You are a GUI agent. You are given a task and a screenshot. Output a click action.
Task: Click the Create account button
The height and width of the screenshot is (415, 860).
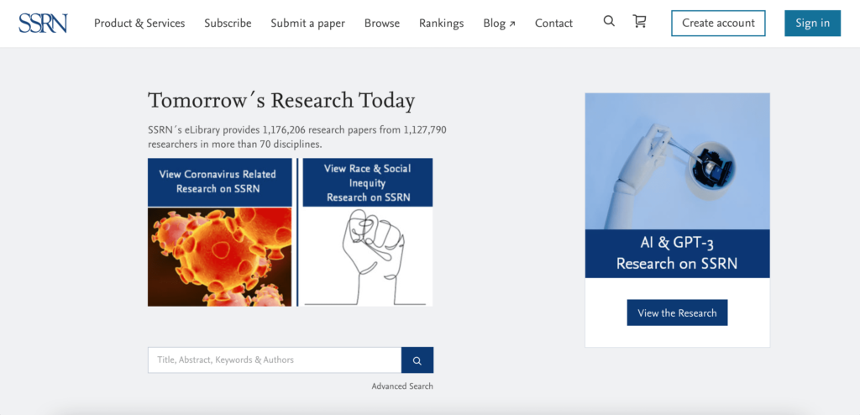(x=718, y=24)
